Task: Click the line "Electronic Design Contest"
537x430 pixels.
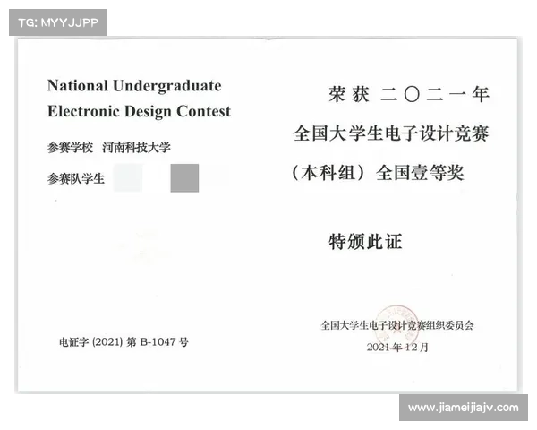Action: (x=139, y=111)
